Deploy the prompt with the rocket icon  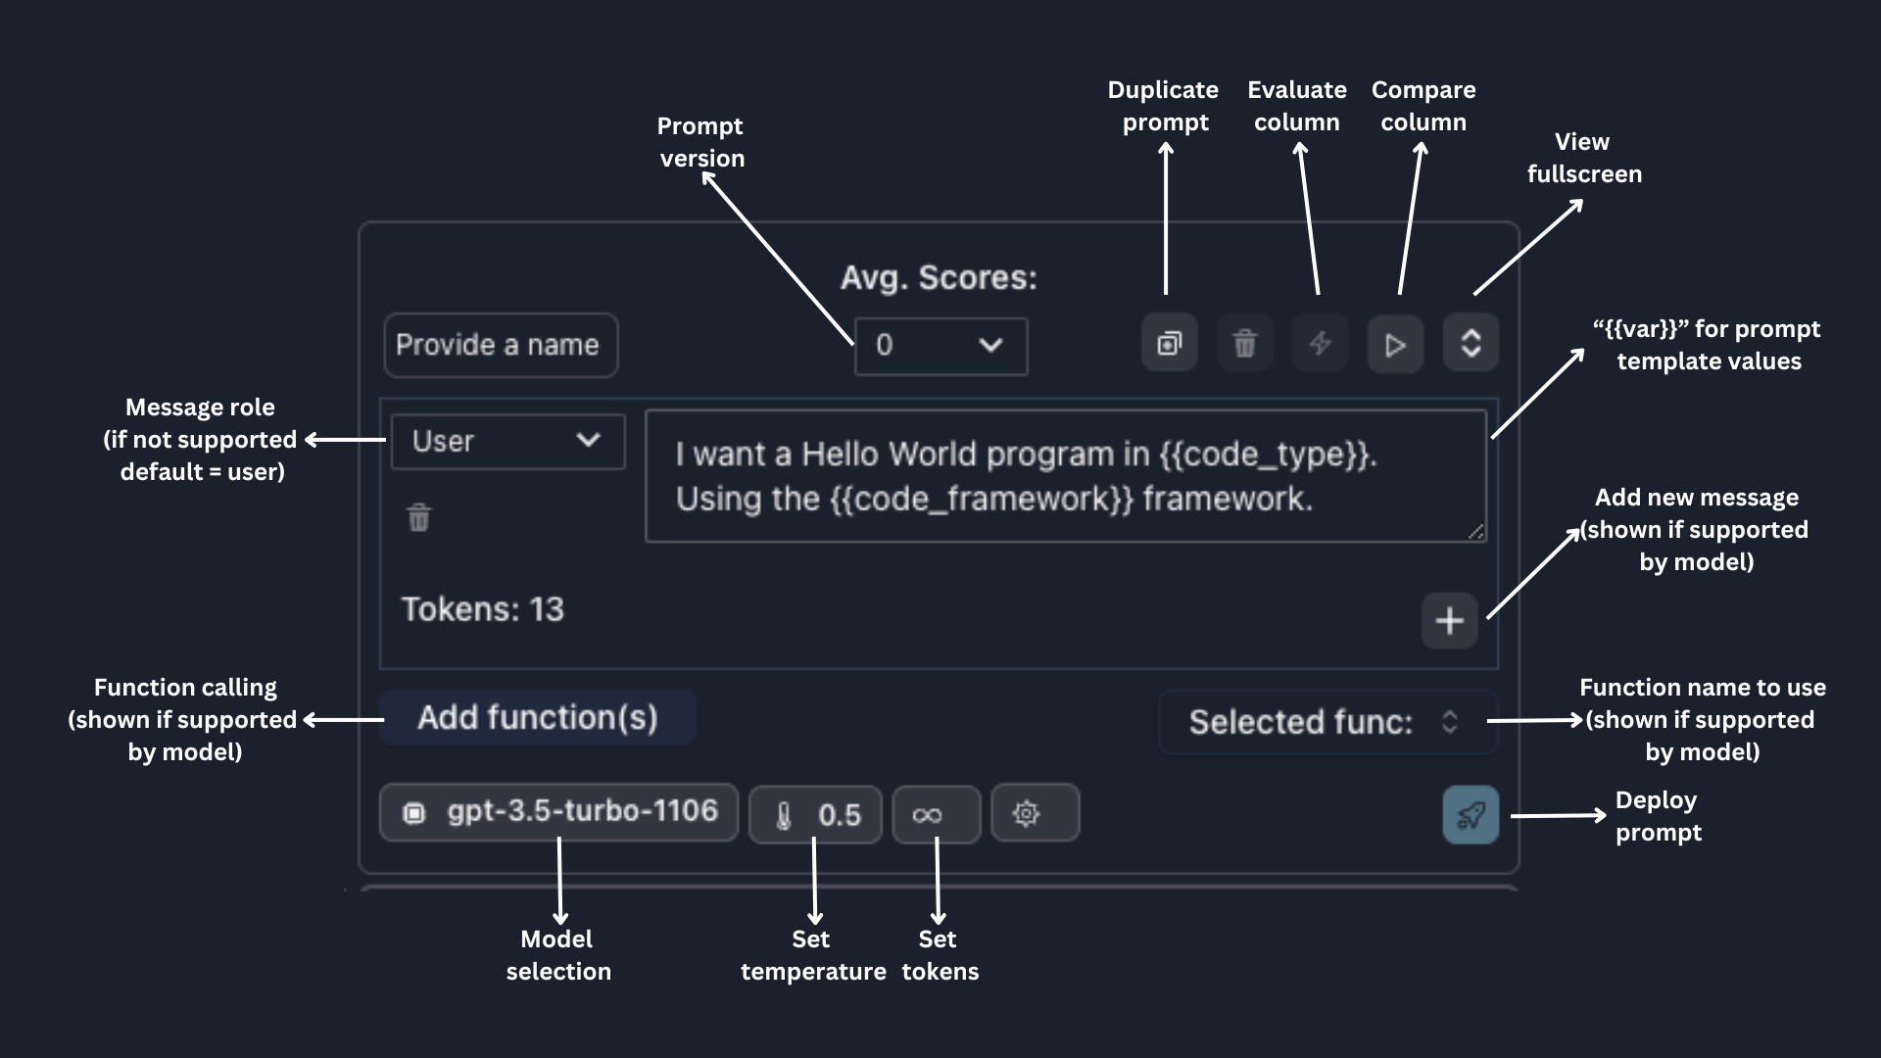[1470, 814]
